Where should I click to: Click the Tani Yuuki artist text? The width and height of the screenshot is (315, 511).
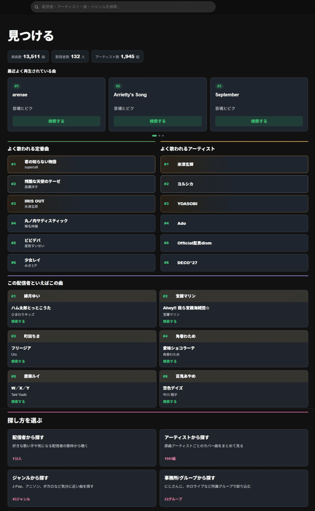click(x=19, y=395)
